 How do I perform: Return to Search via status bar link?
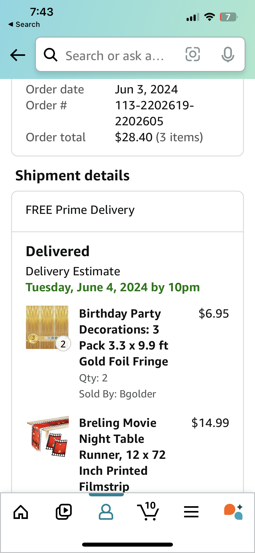click(24, 24)
